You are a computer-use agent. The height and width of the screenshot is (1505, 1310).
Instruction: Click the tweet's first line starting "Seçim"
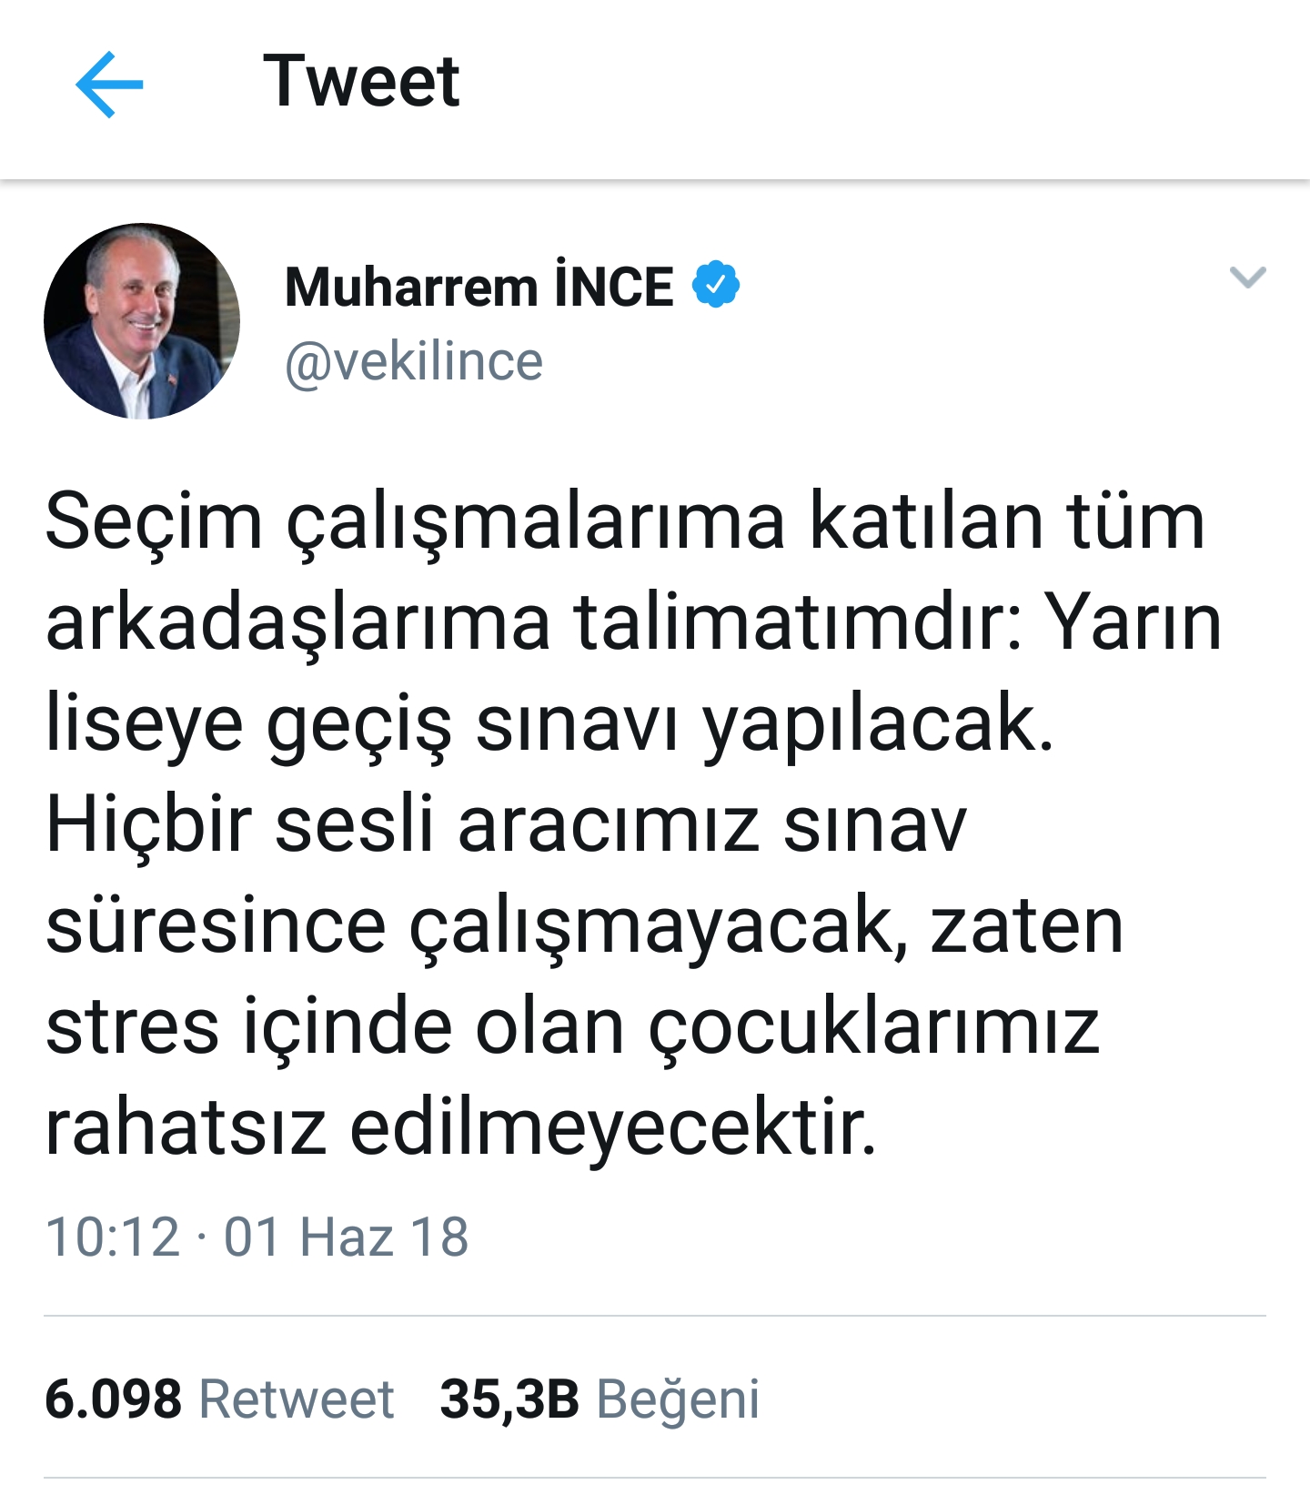[625, 521]
